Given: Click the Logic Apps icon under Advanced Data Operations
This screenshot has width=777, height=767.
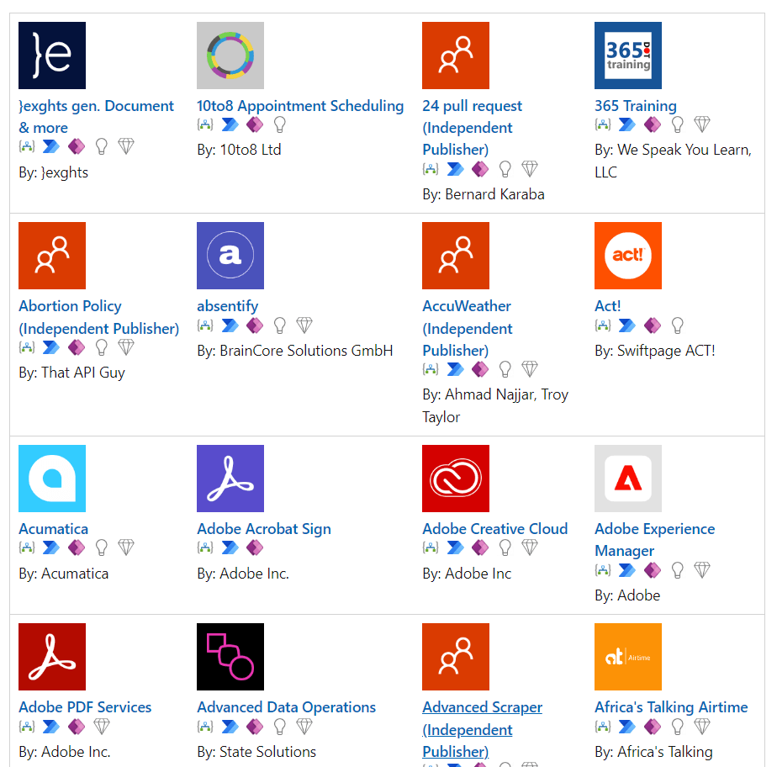Looking at the screenshot, I should (205, 726).
